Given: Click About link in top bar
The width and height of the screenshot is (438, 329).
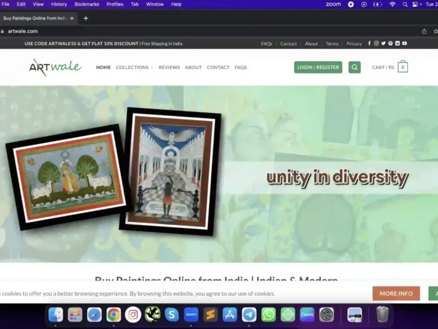Looking at the screenshot, I should (311, 44).
